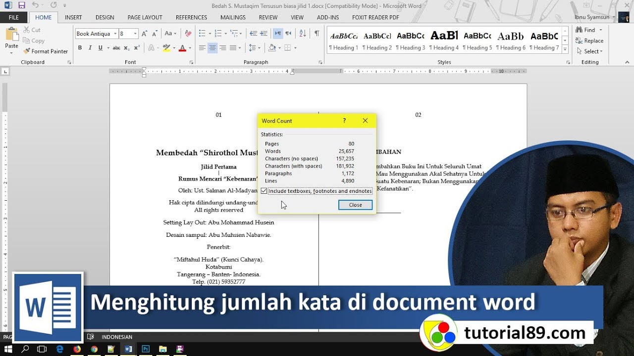Switch to the FOXIT READER PDF tab
Image resolution: width=634 pixels, height=356 pixels.
[375, 17]
